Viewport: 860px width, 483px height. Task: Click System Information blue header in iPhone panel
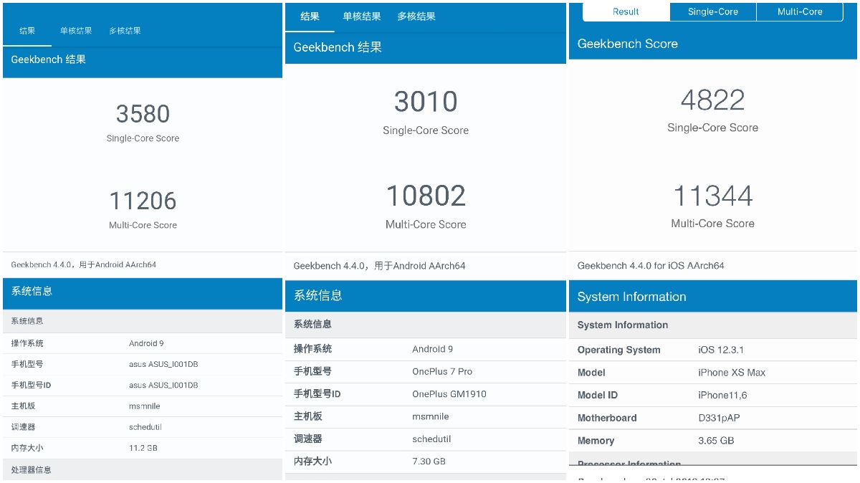click(x=713, y=297)
